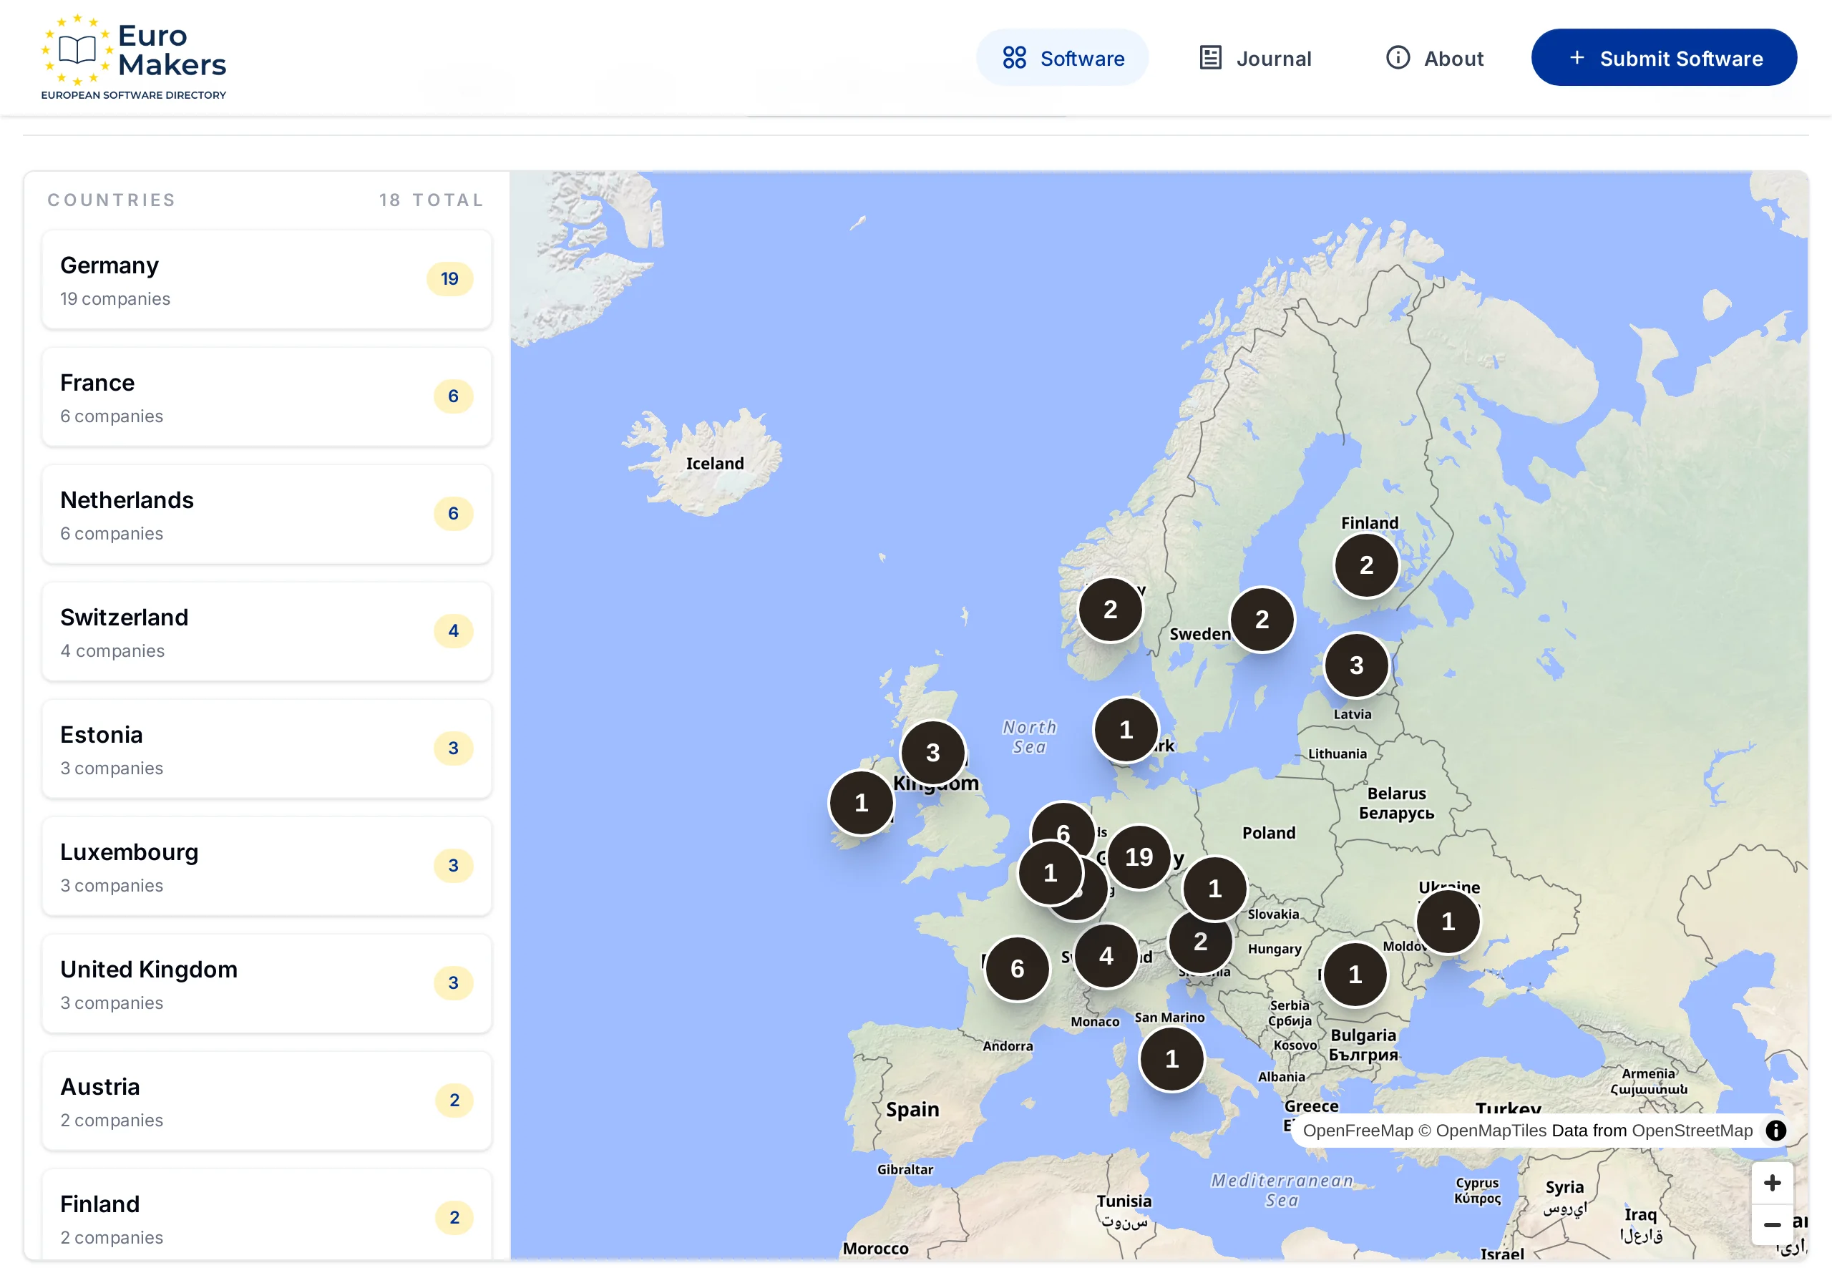Click the United Kingdom marker showing 3

tap(932, 753)
